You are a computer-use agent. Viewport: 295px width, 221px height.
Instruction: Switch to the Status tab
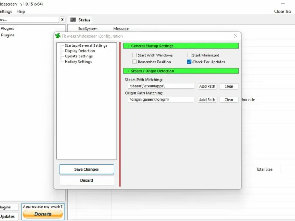80,20
